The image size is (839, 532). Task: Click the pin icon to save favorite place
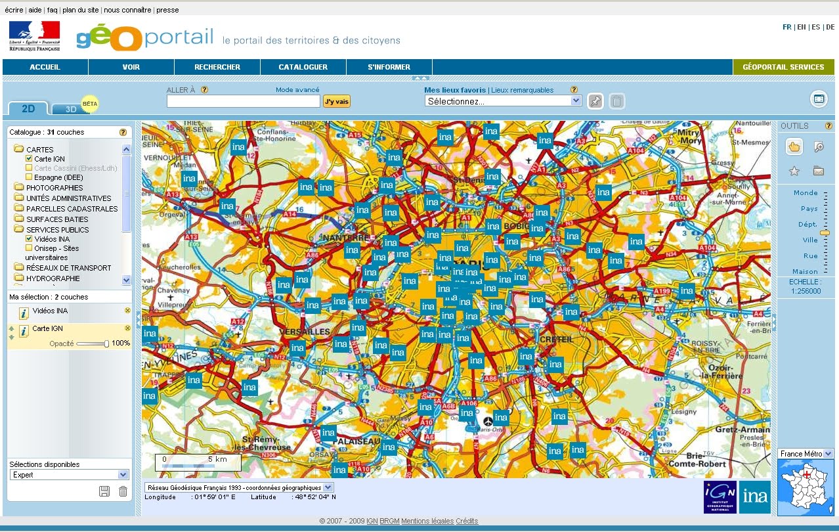pyautogui.click(x=595, y=101)
